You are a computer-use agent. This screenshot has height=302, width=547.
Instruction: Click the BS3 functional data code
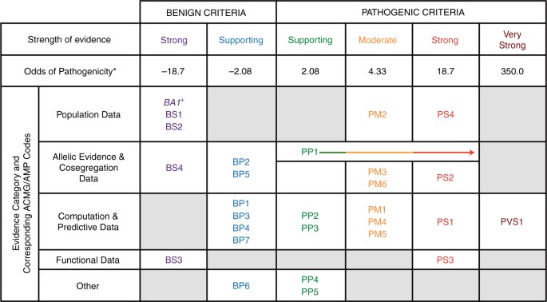(174, 260)
